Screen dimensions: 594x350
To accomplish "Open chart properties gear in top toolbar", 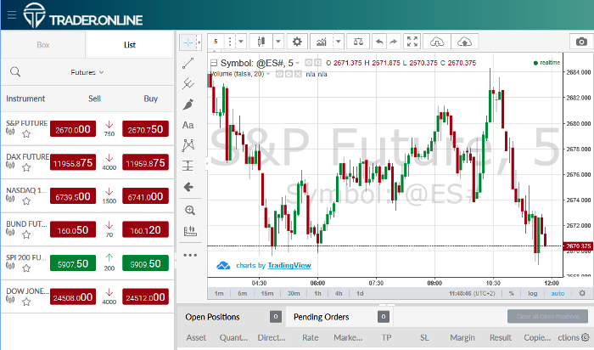I will [x=297, y=42].
